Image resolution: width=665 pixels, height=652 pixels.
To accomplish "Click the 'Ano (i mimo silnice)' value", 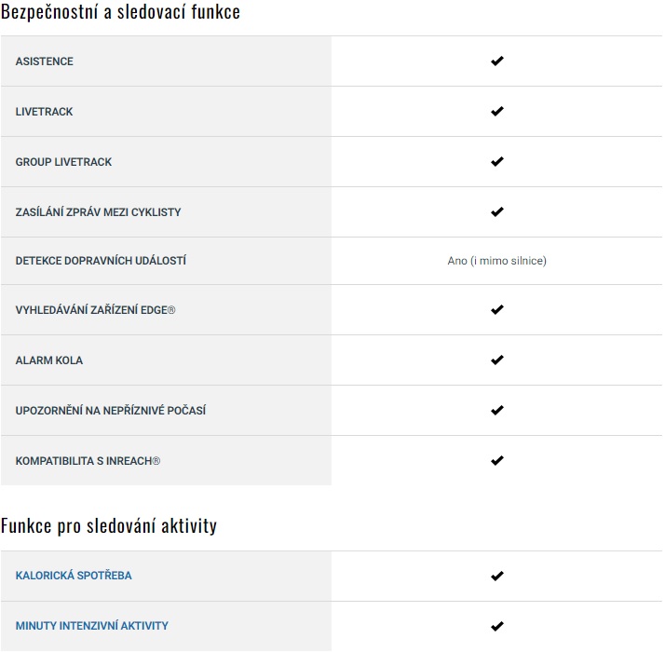I will pos(496,261).
